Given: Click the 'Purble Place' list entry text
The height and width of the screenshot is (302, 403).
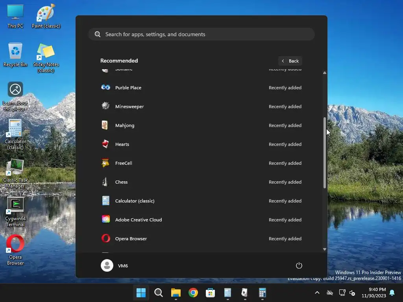Looking at the screenshot, I should [128, 88].
